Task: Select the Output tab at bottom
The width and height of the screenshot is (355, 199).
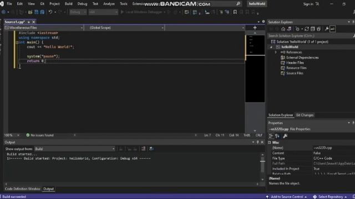Action: [48, 189]
